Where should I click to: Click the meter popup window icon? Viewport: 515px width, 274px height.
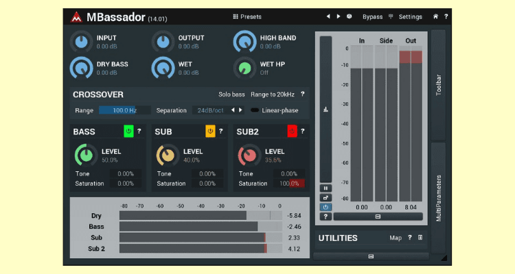(325, 198)
